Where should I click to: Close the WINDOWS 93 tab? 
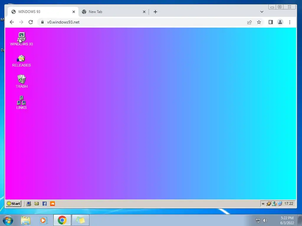tap(73, 12)
